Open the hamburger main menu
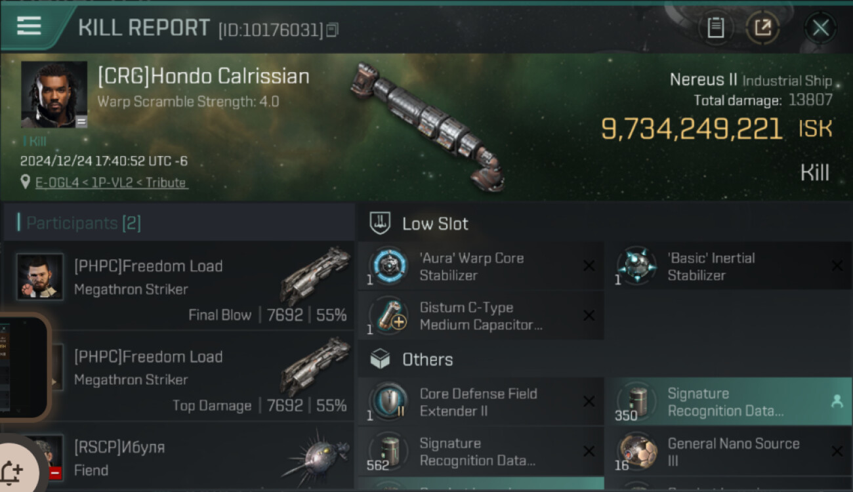 (x=29, y=26)
